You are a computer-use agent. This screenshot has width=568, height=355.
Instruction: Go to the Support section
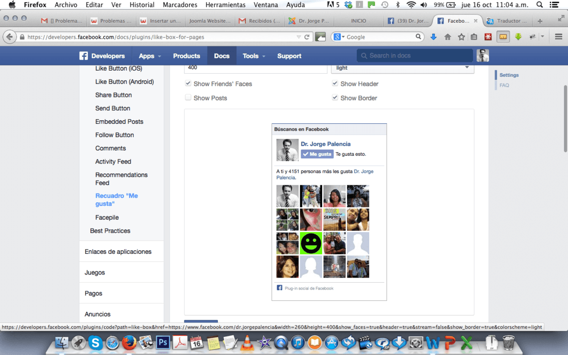coord(289,56)
